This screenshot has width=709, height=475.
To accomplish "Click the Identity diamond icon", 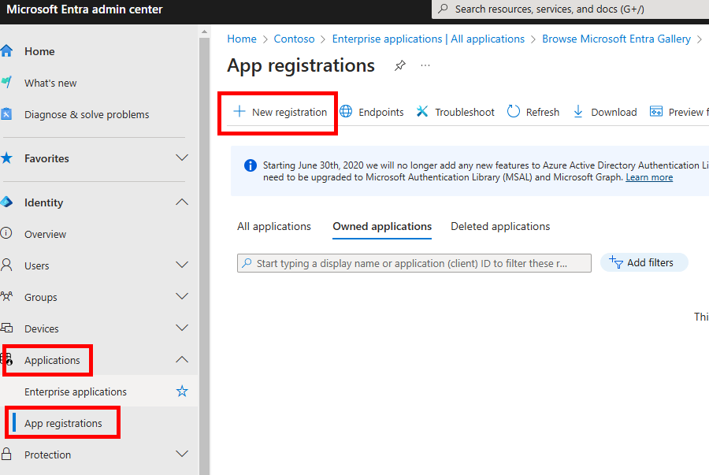I will 6,202.
